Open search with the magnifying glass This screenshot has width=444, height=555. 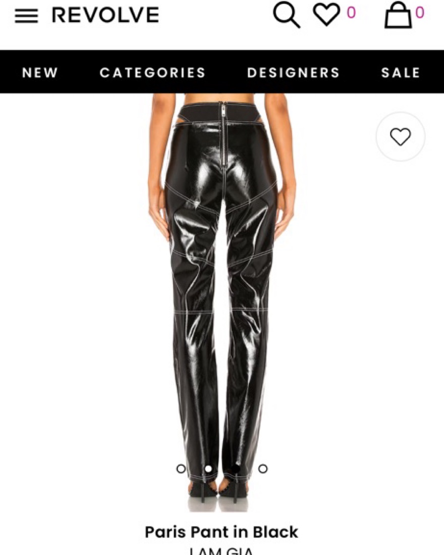point(287,15)
